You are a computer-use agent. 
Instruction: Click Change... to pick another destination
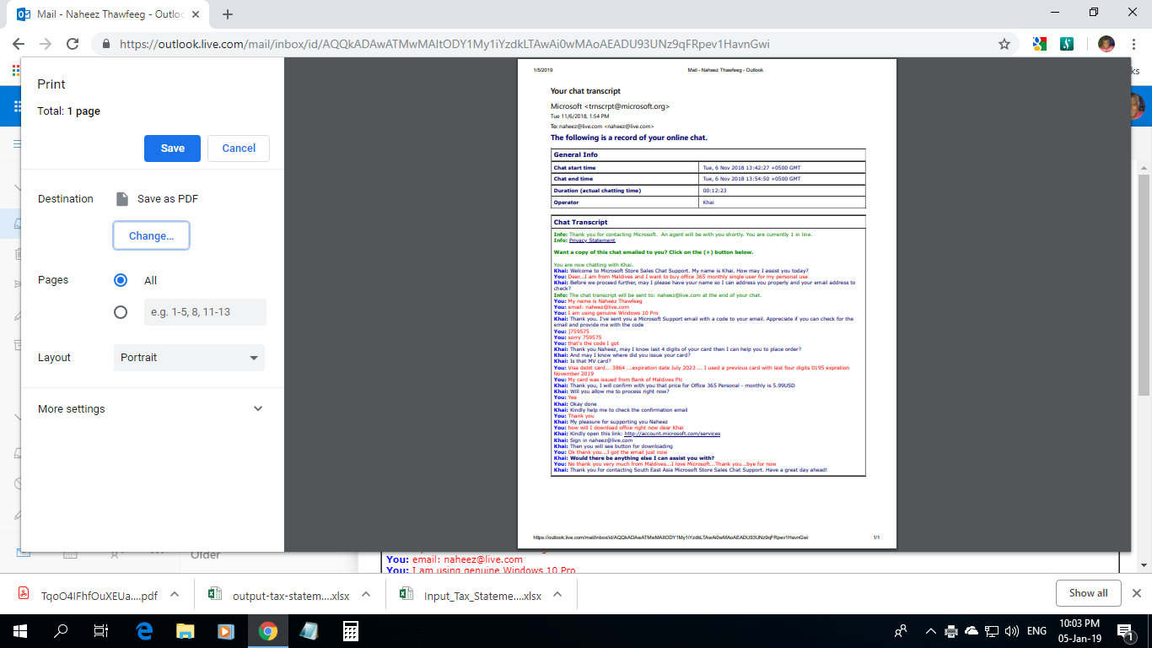coord(151,235)
